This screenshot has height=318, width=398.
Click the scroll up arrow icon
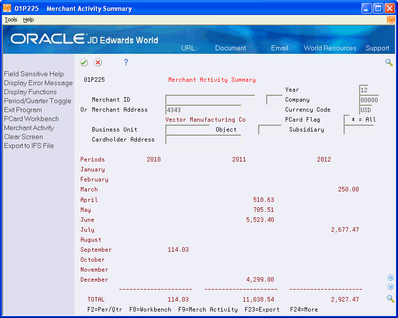pos(391,278)
